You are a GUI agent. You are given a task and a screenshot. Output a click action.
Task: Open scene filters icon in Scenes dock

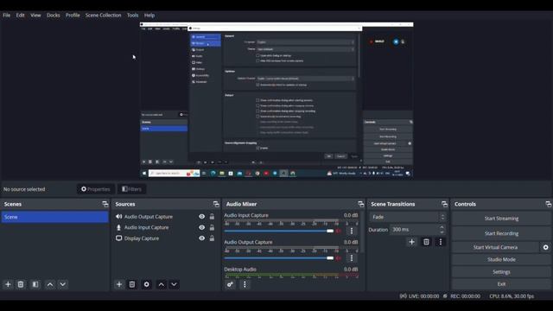35,284
